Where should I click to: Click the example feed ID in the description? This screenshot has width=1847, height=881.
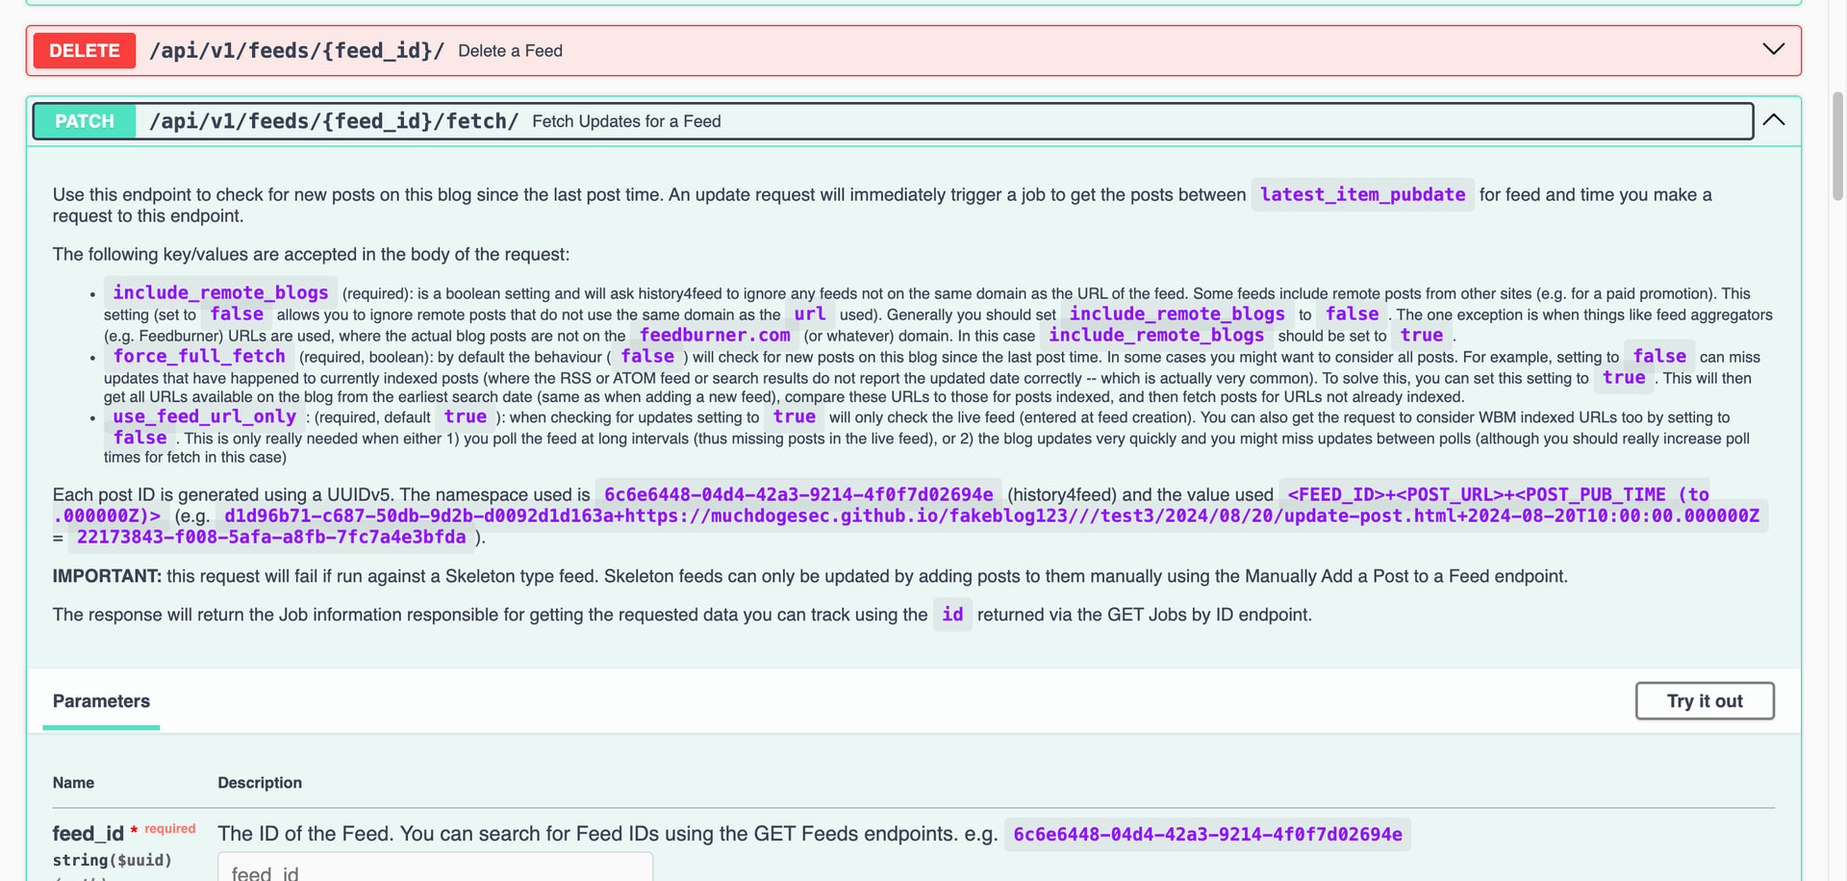1207,835
